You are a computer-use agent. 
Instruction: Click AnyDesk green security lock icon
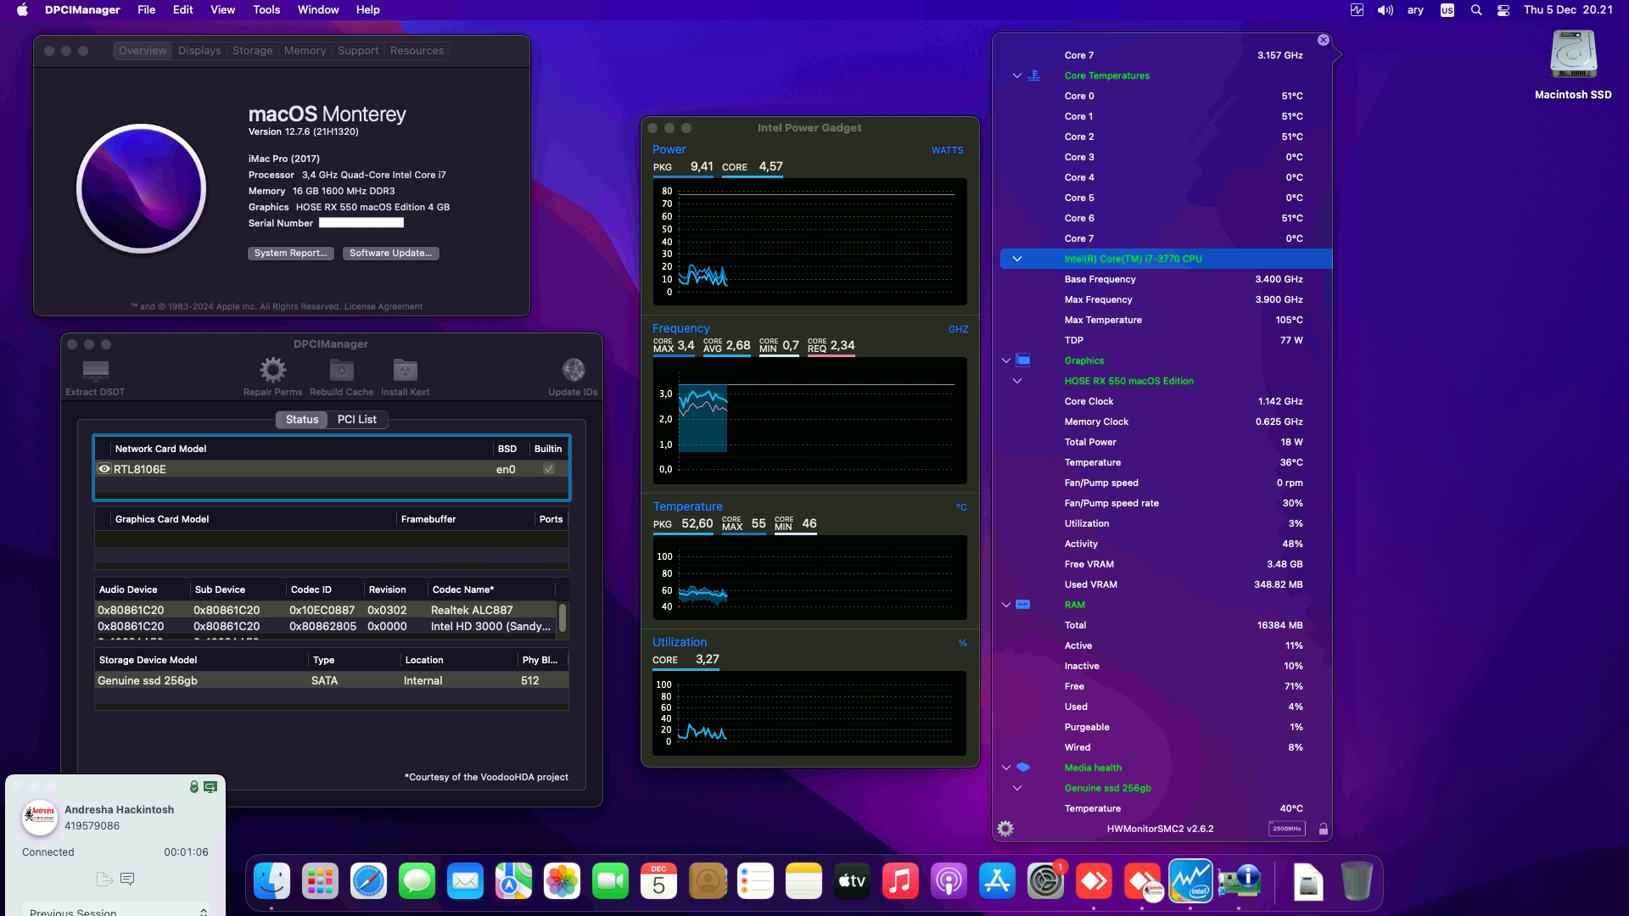tap(194, 787)
